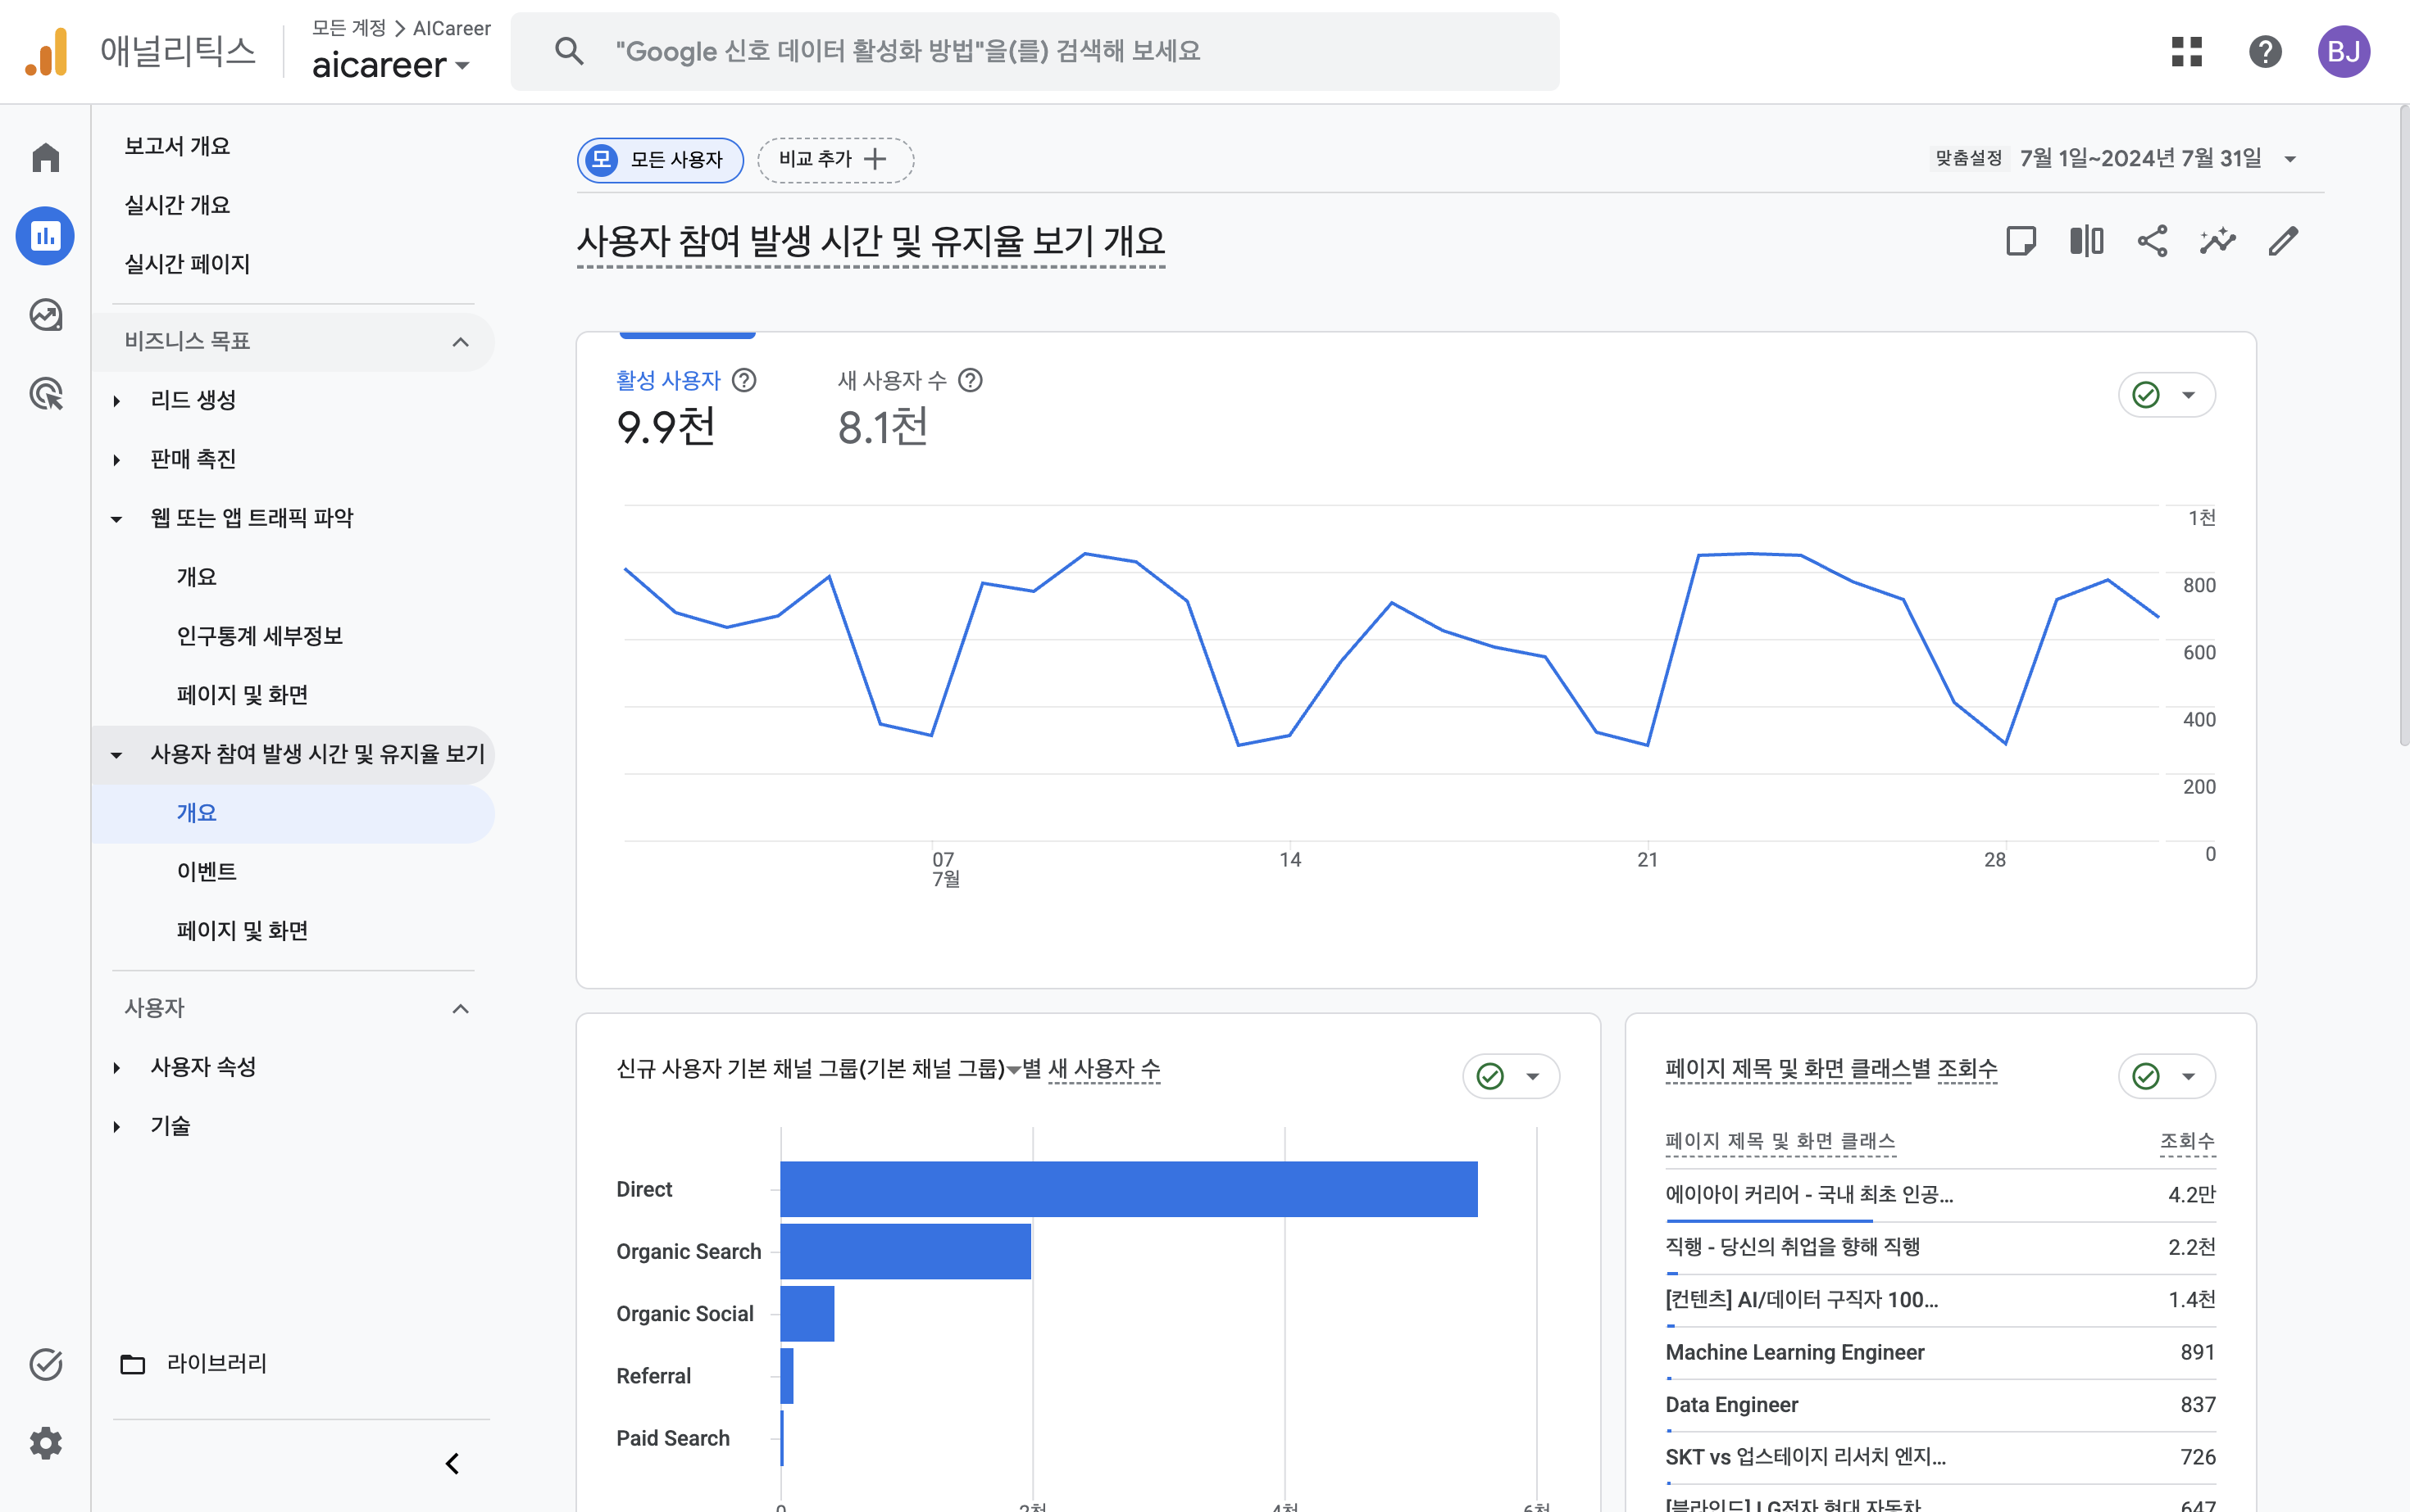Open the Insights sparkline icon
The height and width of the screenshot is (1512, 2410).
2218,241
